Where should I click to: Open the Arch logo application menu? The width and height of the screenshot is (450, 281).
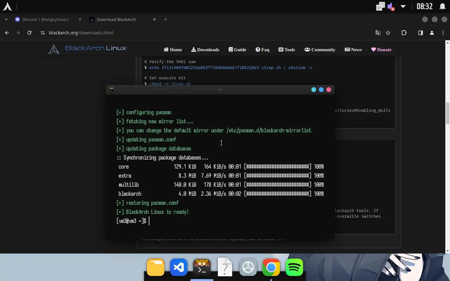(x=7, y=7)
